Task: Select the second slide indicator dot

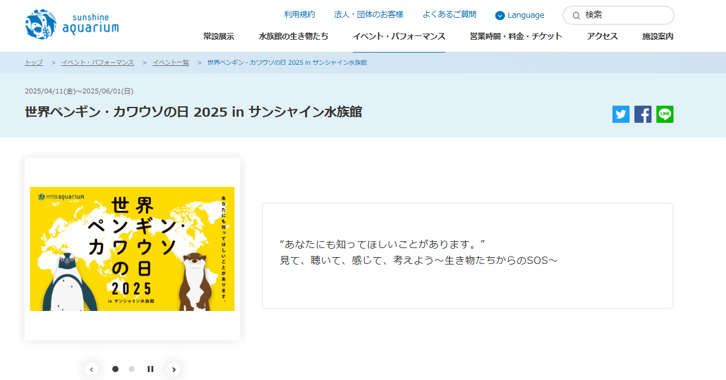Action: click(131, 369)
